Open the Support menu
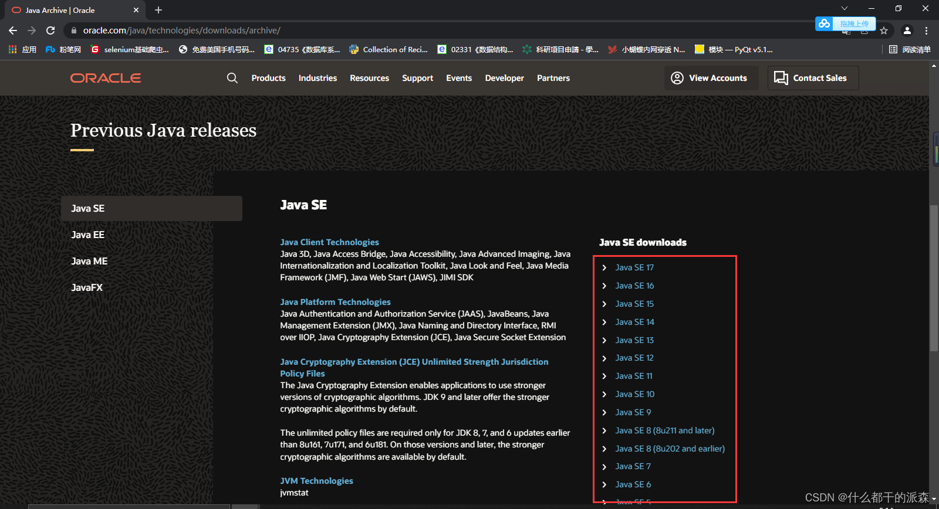Image resolution: width=939 pixels, height=509 pixels. 418,78
